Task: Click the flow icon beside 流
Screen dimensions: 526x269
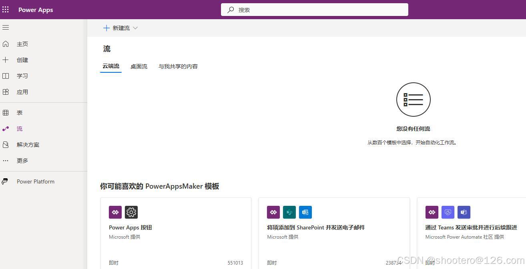Action: click(x=6, y=129)
